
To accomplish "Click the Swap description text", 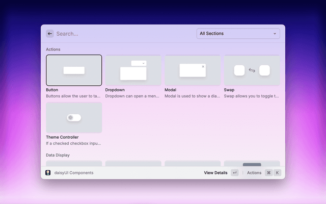I will (x=252, y=96).
